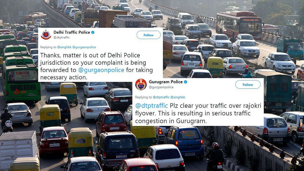This screenshot has width=304, height=171.
Task: Open @gurgaonpolice in Delhi Police reply line
Action: pos(85,47)
